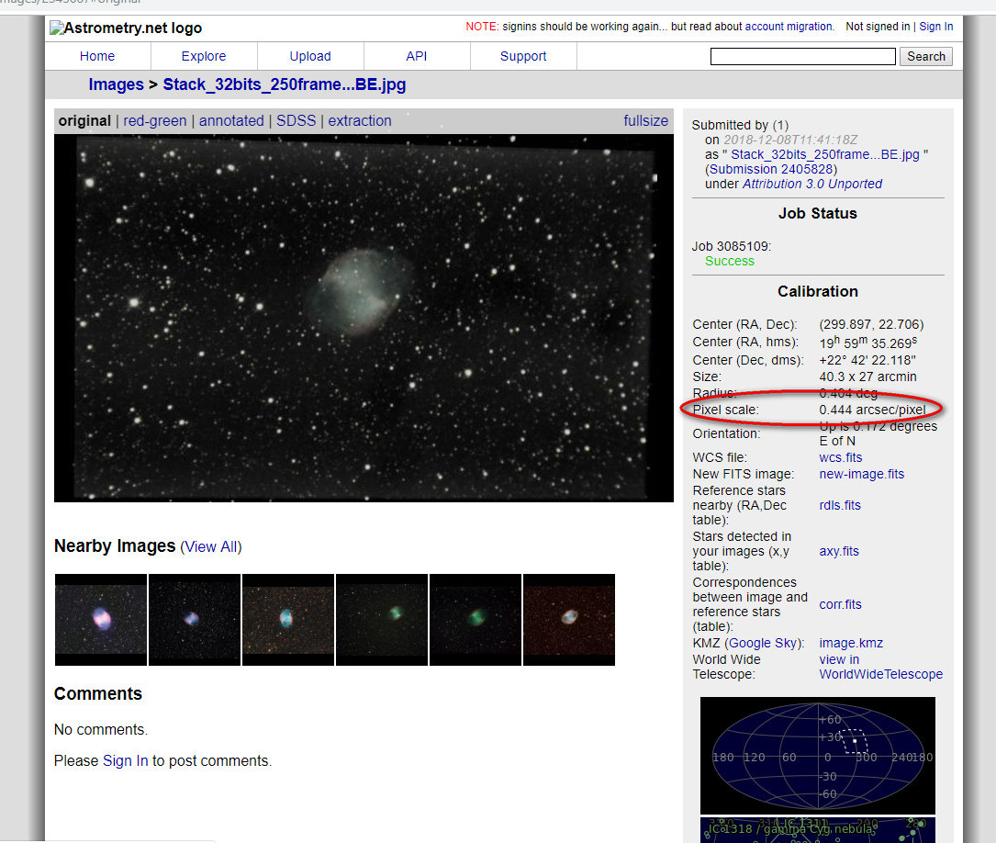Open submitted file name link in sidebar
This screenshot has width=996, height=843.
pos(824,154)
